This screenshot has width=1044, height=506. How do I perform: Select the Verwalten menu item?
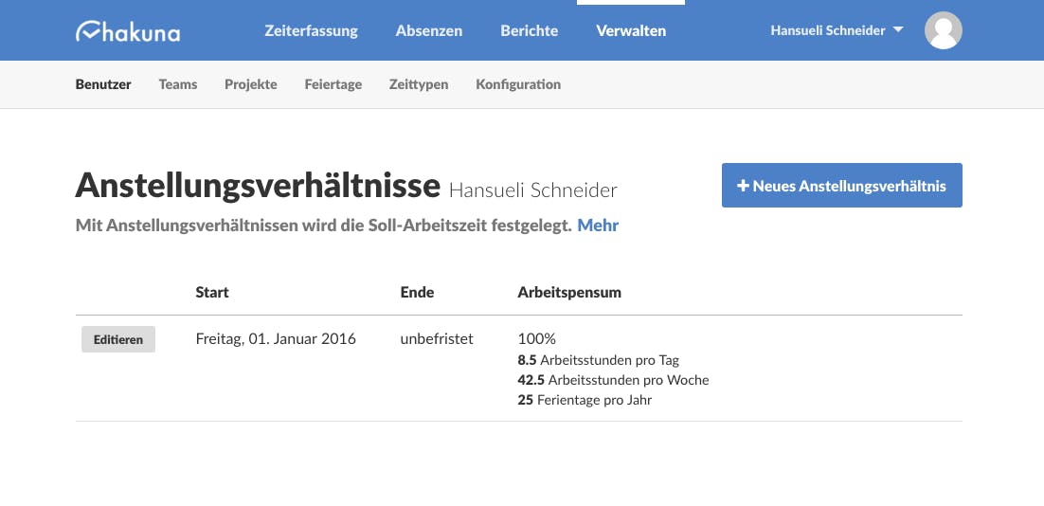[631, 30]
